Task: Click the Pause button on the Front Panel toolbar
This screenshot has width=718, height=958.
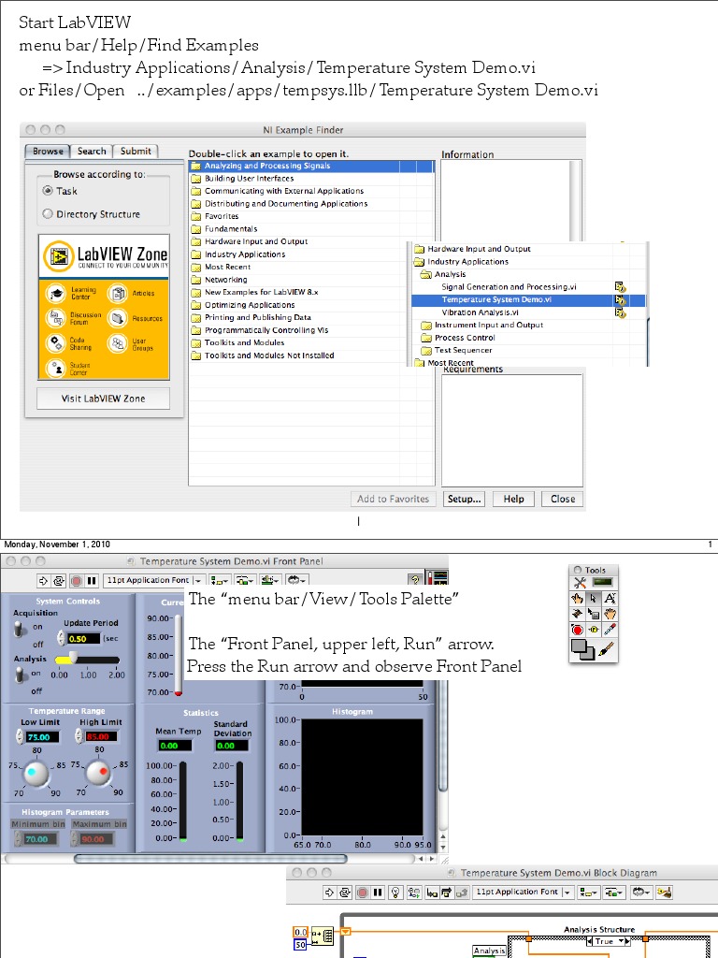Action: [x=92, y=581]
